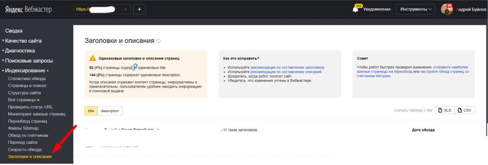Open Мониторинг важных страниц
This screenshot has height=165, width=488.
[37, 114]
